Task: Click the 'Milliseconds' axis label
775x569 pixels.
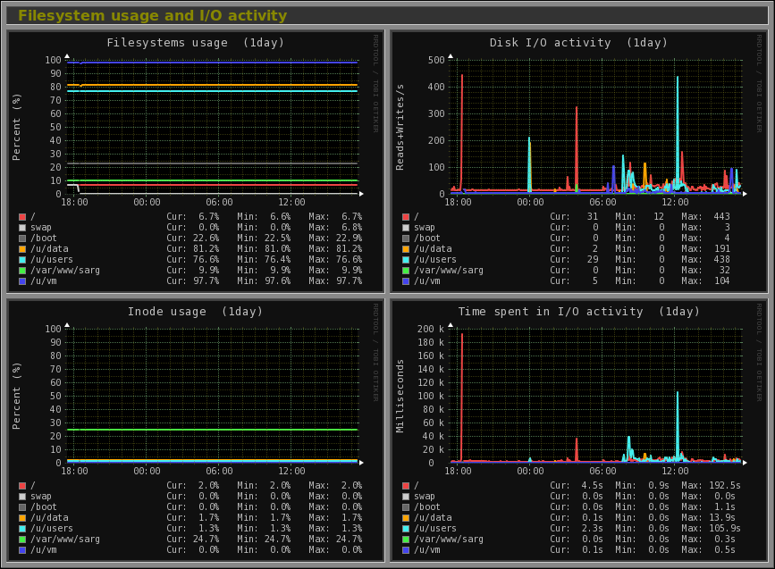Action: click(x=400, y=396)
